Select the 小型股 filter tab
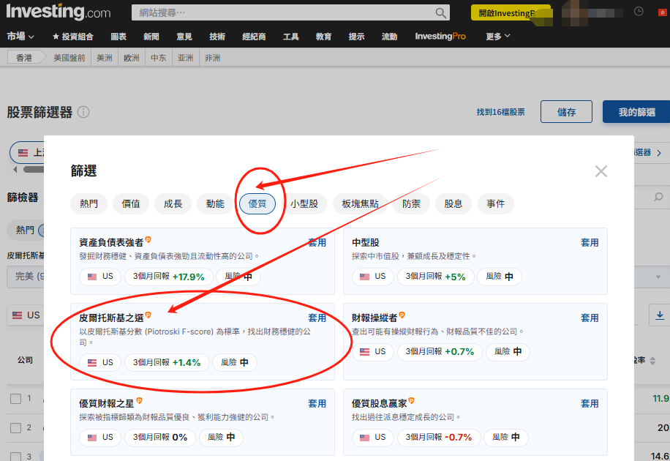The width and height of the screenshot is (670, 461). pos(304,203)
